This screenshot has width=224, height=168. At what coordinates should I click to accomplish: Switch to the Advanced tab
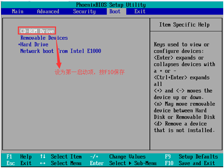click(x=48, y=11)
